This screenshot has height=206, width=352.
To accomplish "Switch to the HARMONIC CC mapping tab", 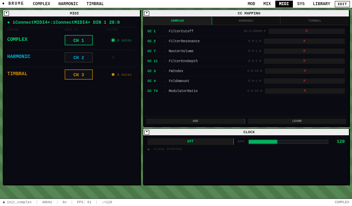I will click(x=246, y=21).
